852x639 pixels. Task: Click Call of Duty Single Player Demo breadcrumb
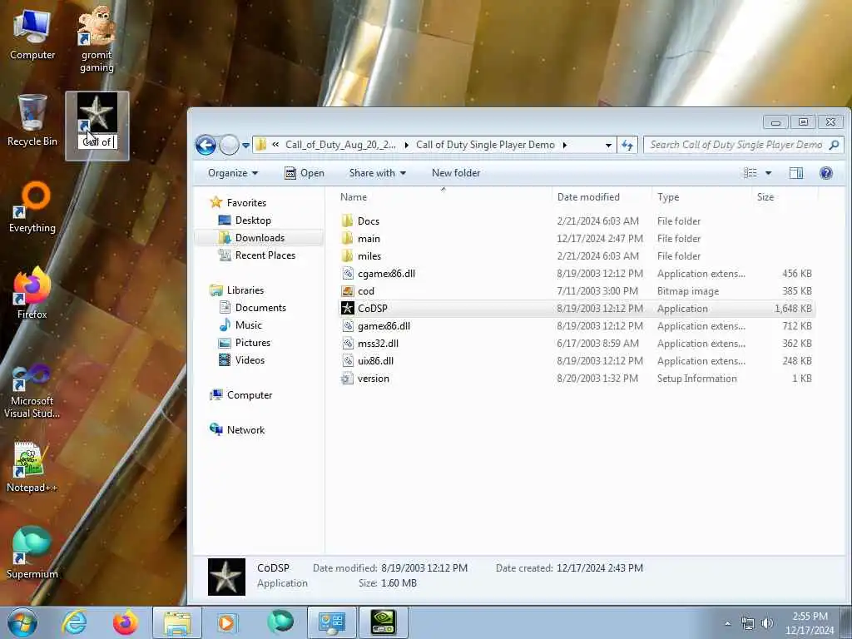485,145
